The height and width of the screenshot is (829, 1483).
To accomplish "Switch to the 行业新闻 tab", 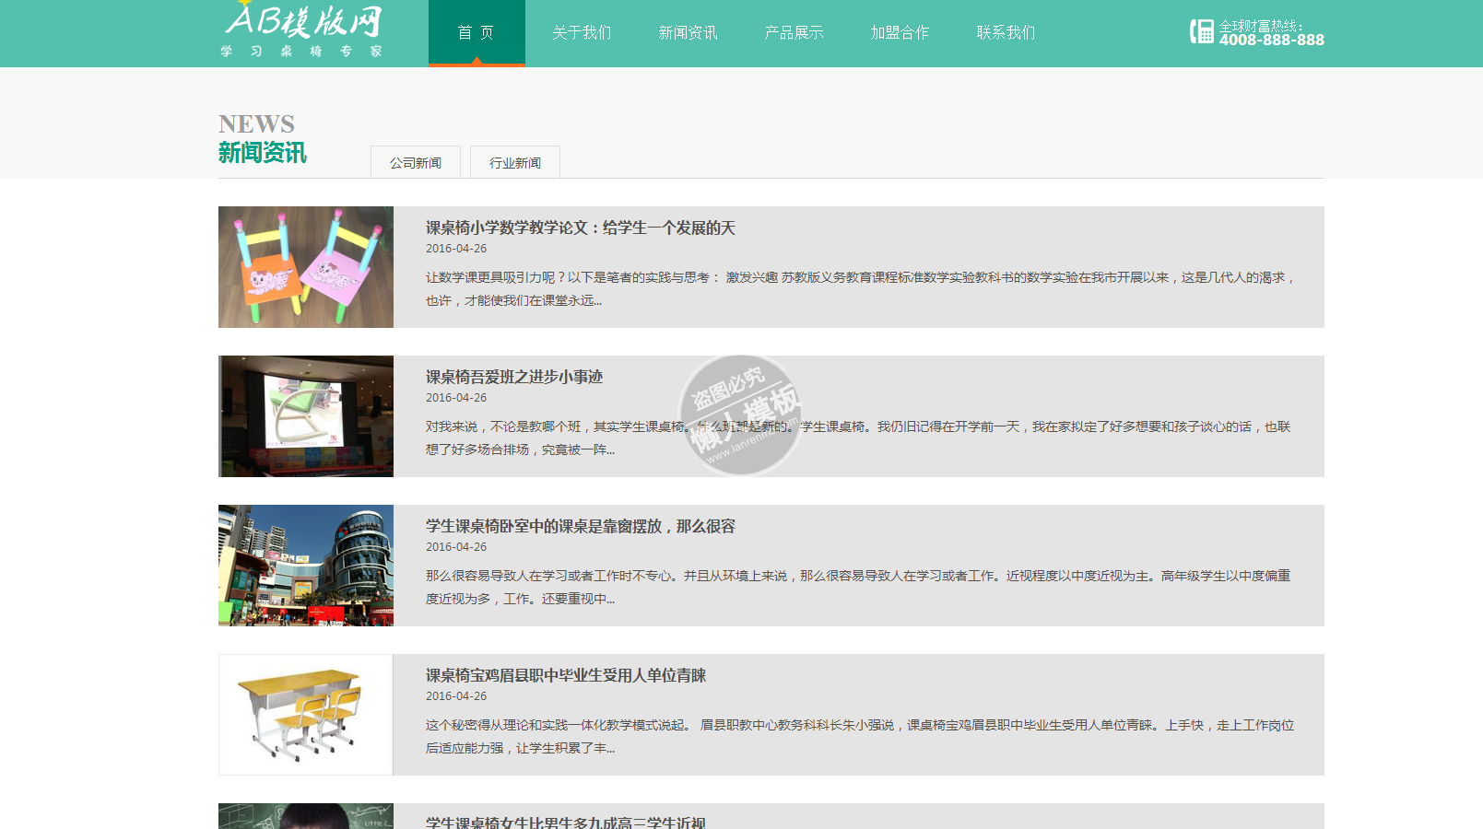I will coord(515,163).
